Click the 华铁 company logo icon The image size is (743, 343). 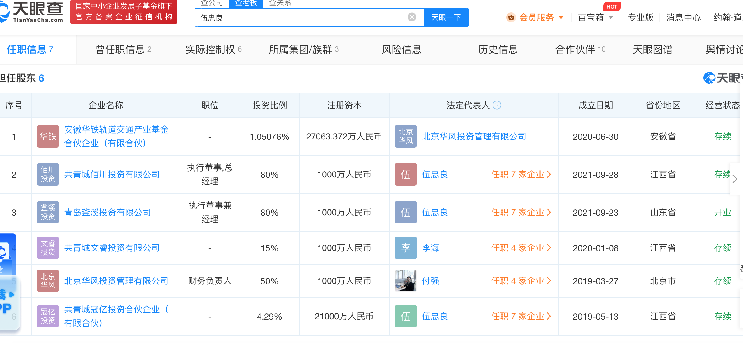pos(48,136)
